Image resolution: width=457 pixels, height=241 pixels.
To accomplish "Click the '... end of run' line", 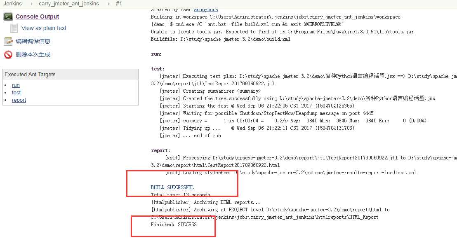I will [x=190, y=136].
